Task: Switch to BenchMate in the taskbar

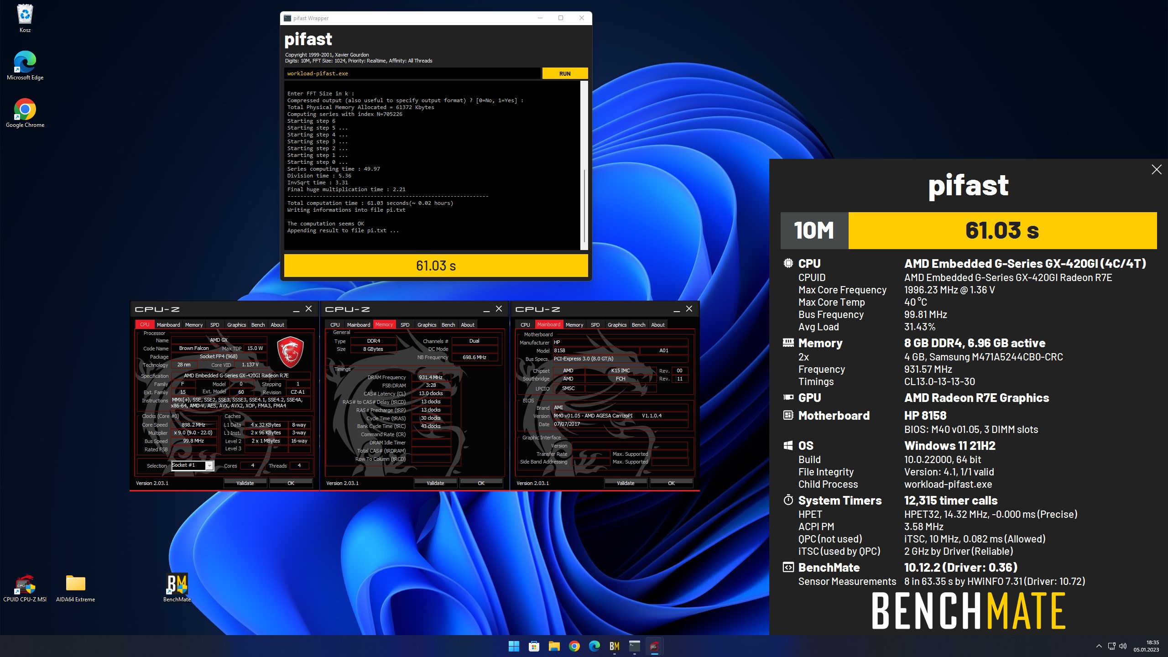Action: click(x=614, y=646)
